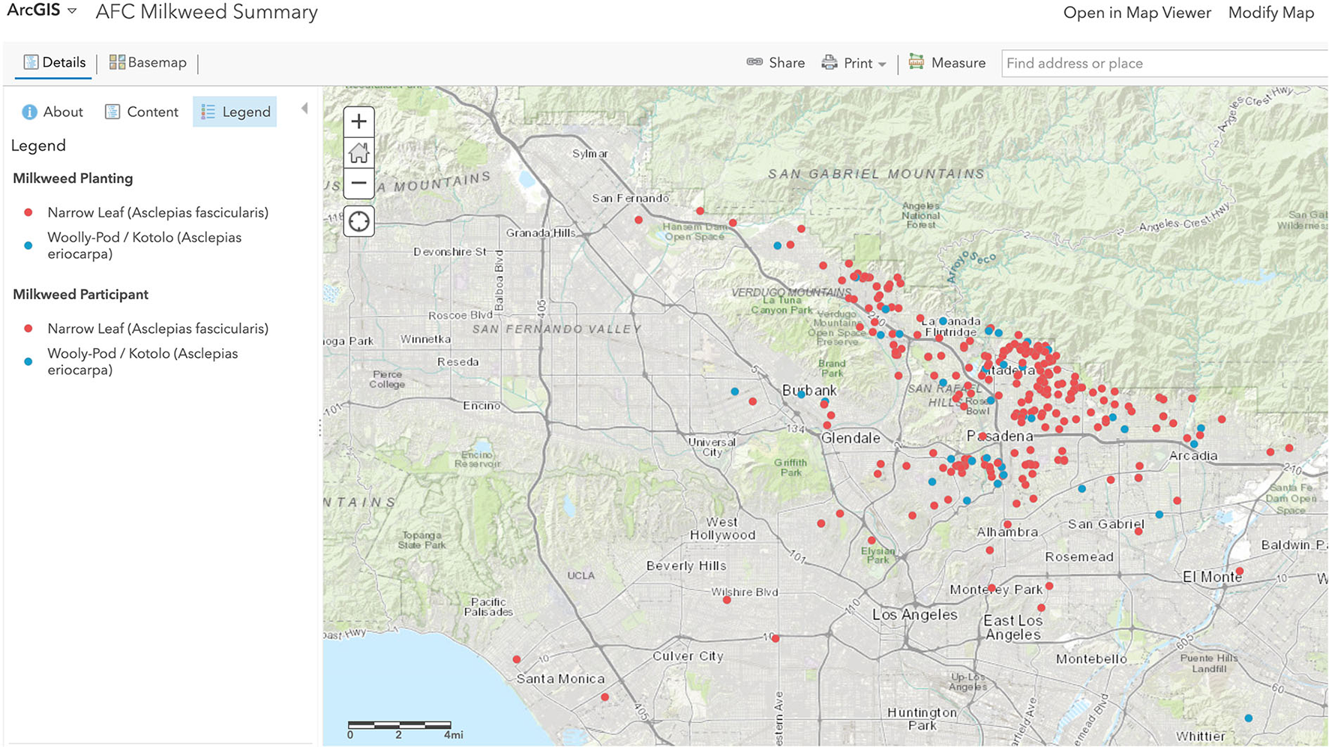Open the Measure tool
This screenshot has width=1329, height=747.
tap(947, 63)
